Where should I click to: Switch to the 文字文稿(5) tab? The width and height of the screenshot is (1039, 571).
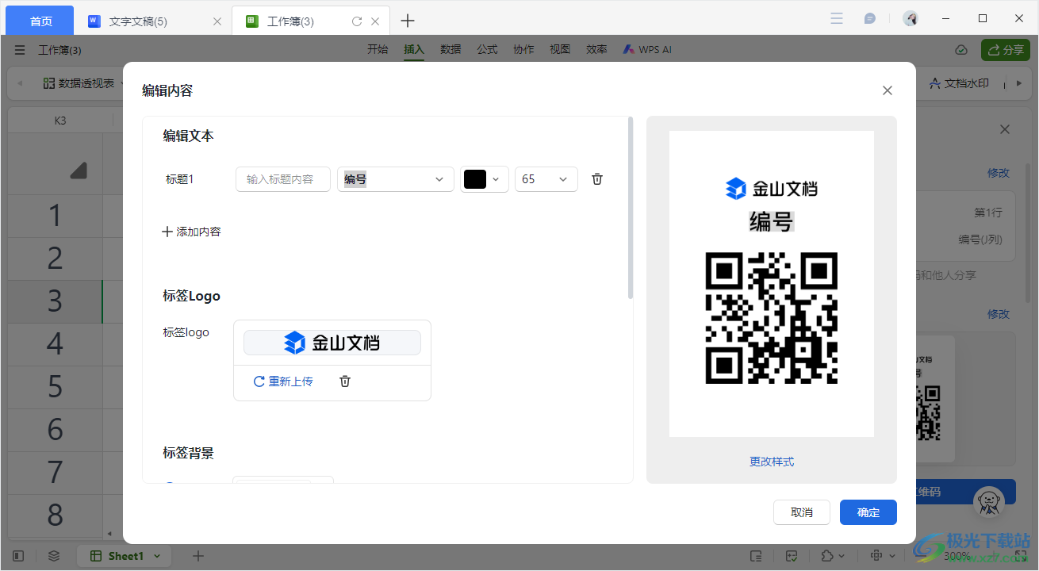coord(138,21)
